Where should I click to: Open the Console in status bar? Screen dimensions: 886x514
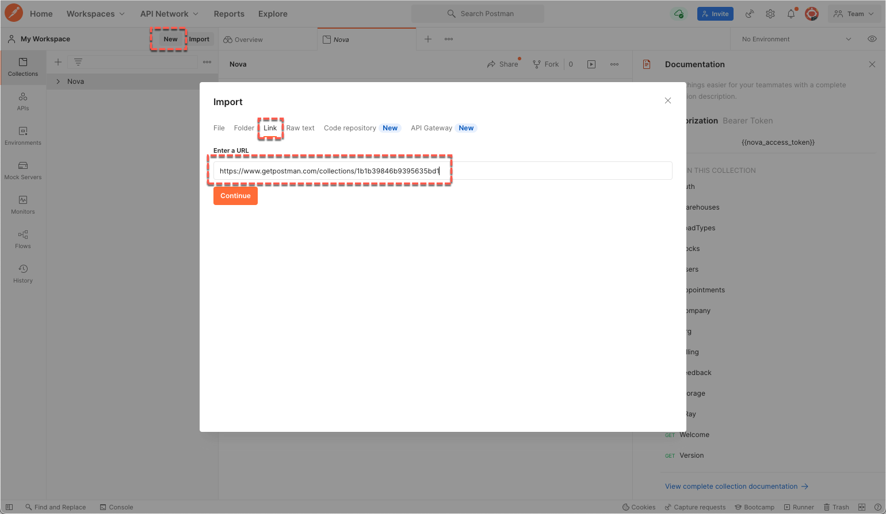tap(116, 507)
